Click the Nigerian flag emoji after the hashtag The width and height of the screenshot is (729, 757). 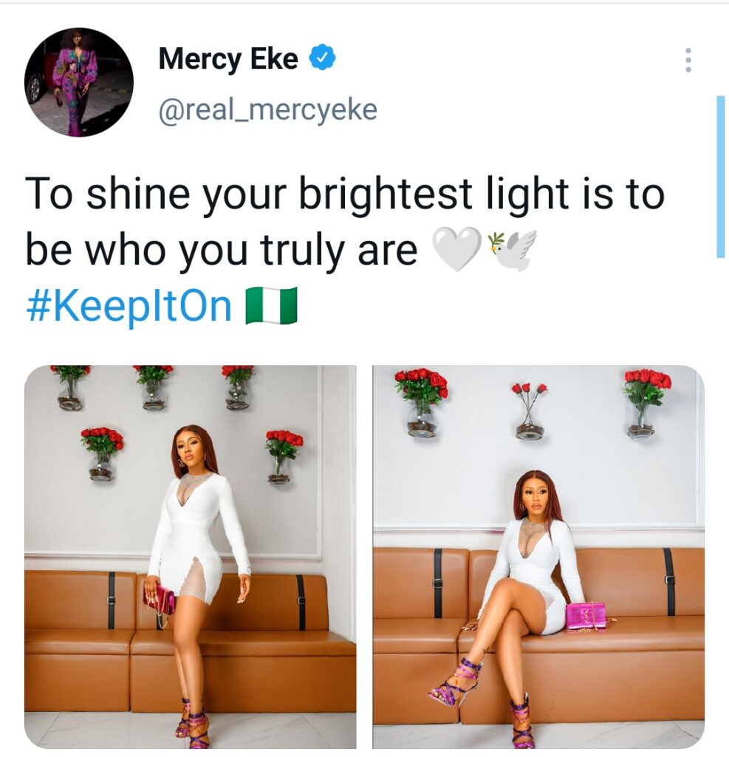click(271, 305)
